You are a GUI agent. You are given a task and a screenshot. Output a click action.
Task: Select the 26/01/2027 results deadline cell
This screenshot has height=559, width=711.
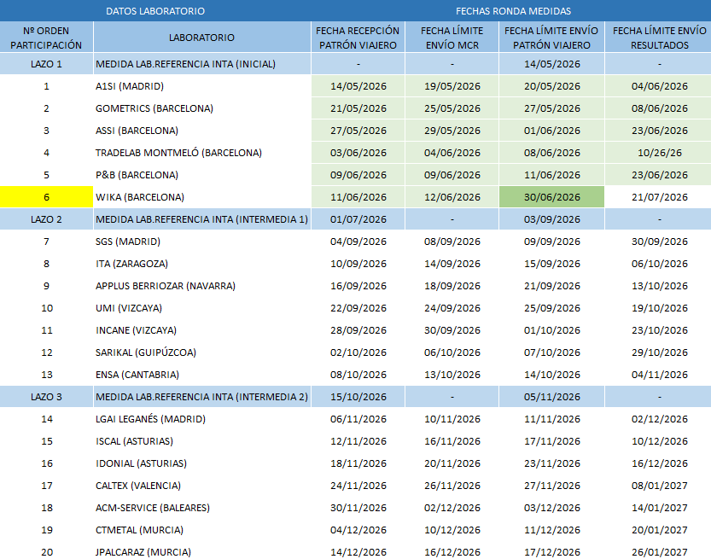(659, 552)
